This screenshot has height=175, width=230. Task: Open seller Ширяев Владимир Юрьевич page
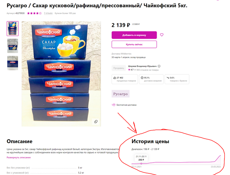pyautogui.click(x=142, y=66)
